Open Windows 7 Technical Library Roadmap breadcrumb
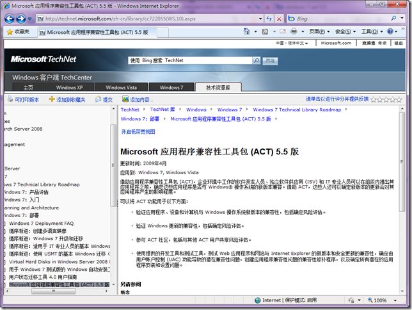Image resolution: width=412 pixels, height=310 pixels. (x=297, y=110)
